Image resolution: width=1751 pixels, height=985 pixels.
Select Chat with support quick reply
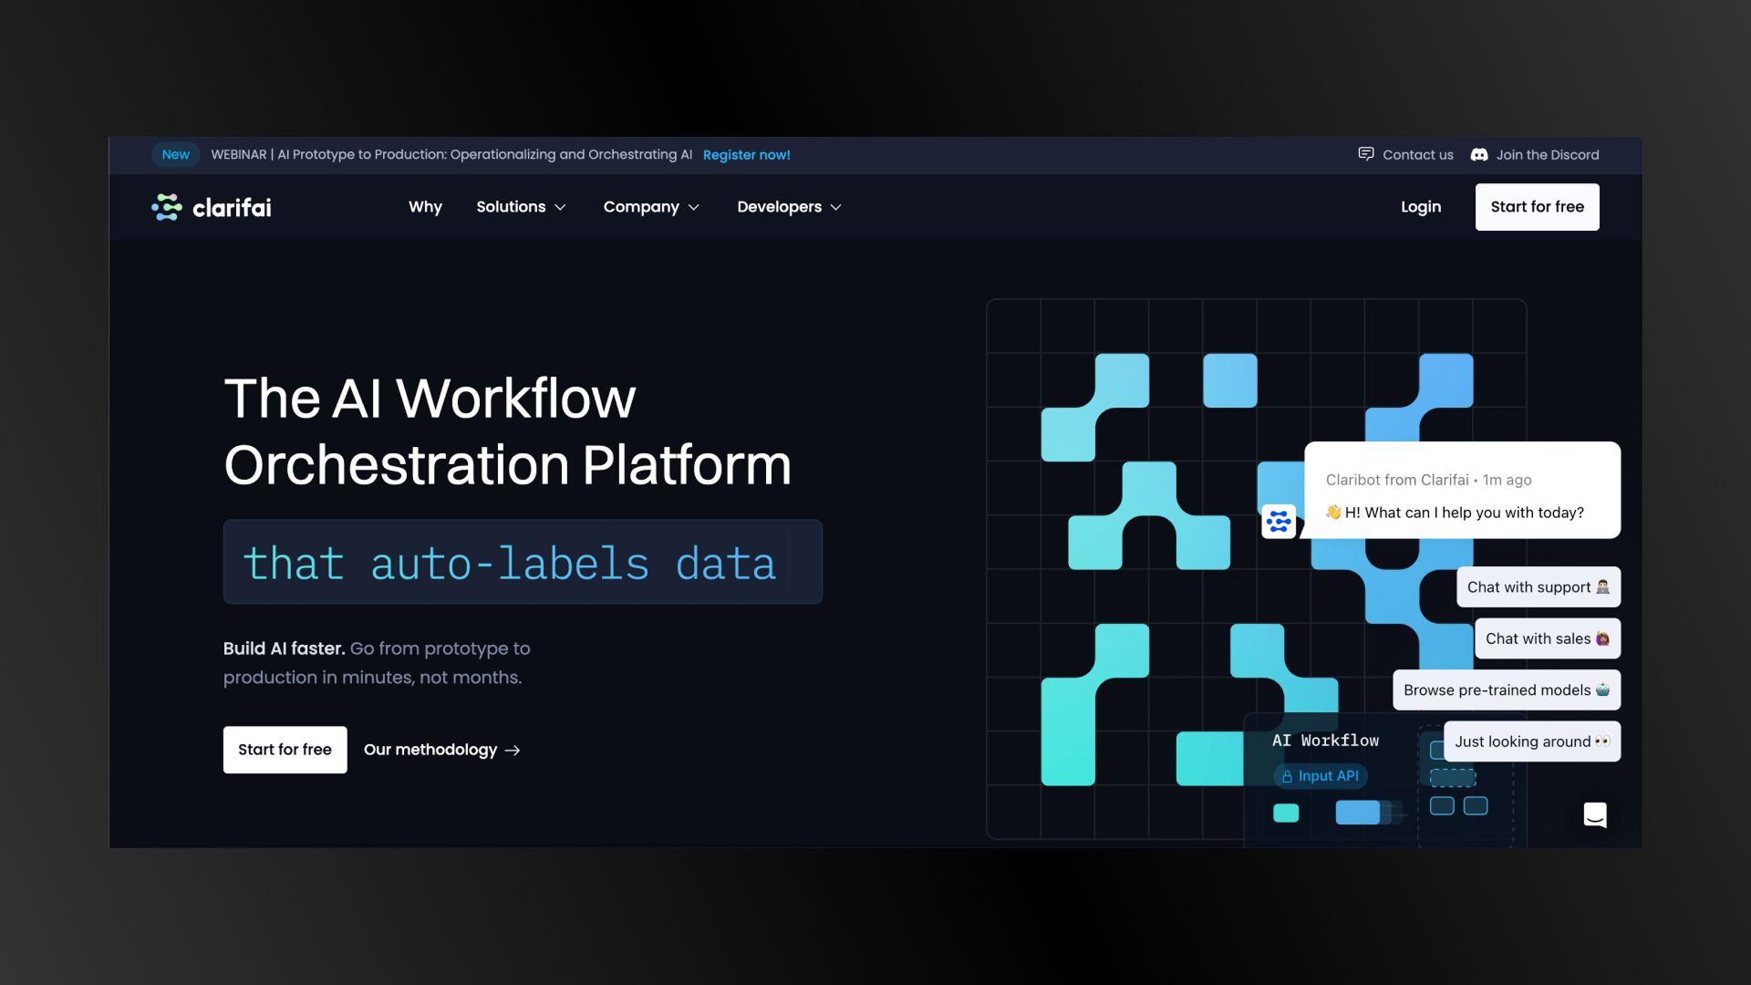coord(1538,587)
